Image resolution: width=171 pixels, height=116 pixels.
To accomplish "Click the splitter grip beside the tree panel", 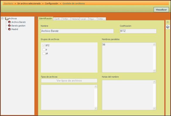I will (36, 18).
